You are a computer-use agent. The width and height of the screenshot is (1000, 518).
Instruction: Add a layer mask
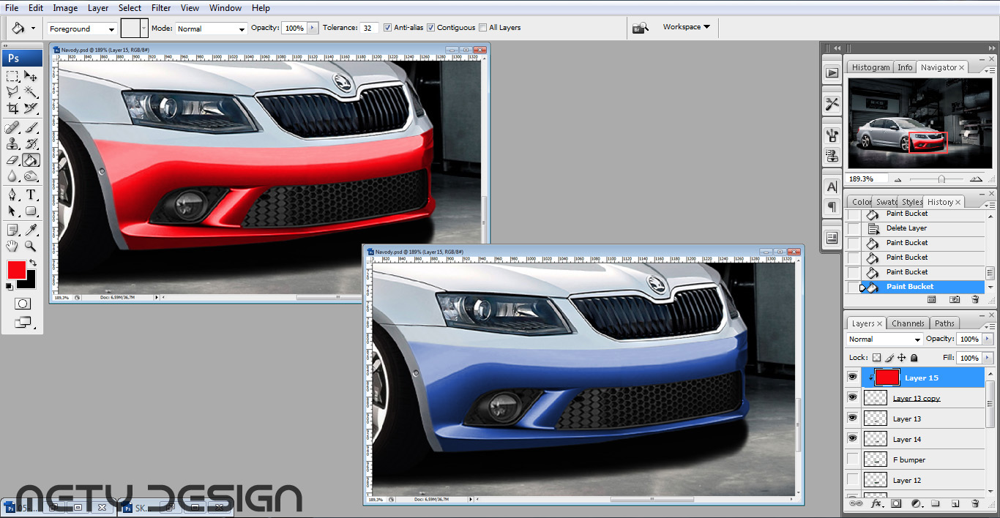coord(897,503)
